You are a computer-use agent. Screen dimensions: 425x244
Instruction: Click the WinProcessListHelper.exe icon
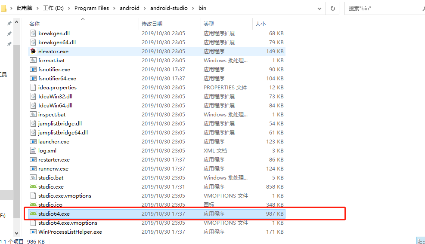pyautogui.click(x=33, y=232)
